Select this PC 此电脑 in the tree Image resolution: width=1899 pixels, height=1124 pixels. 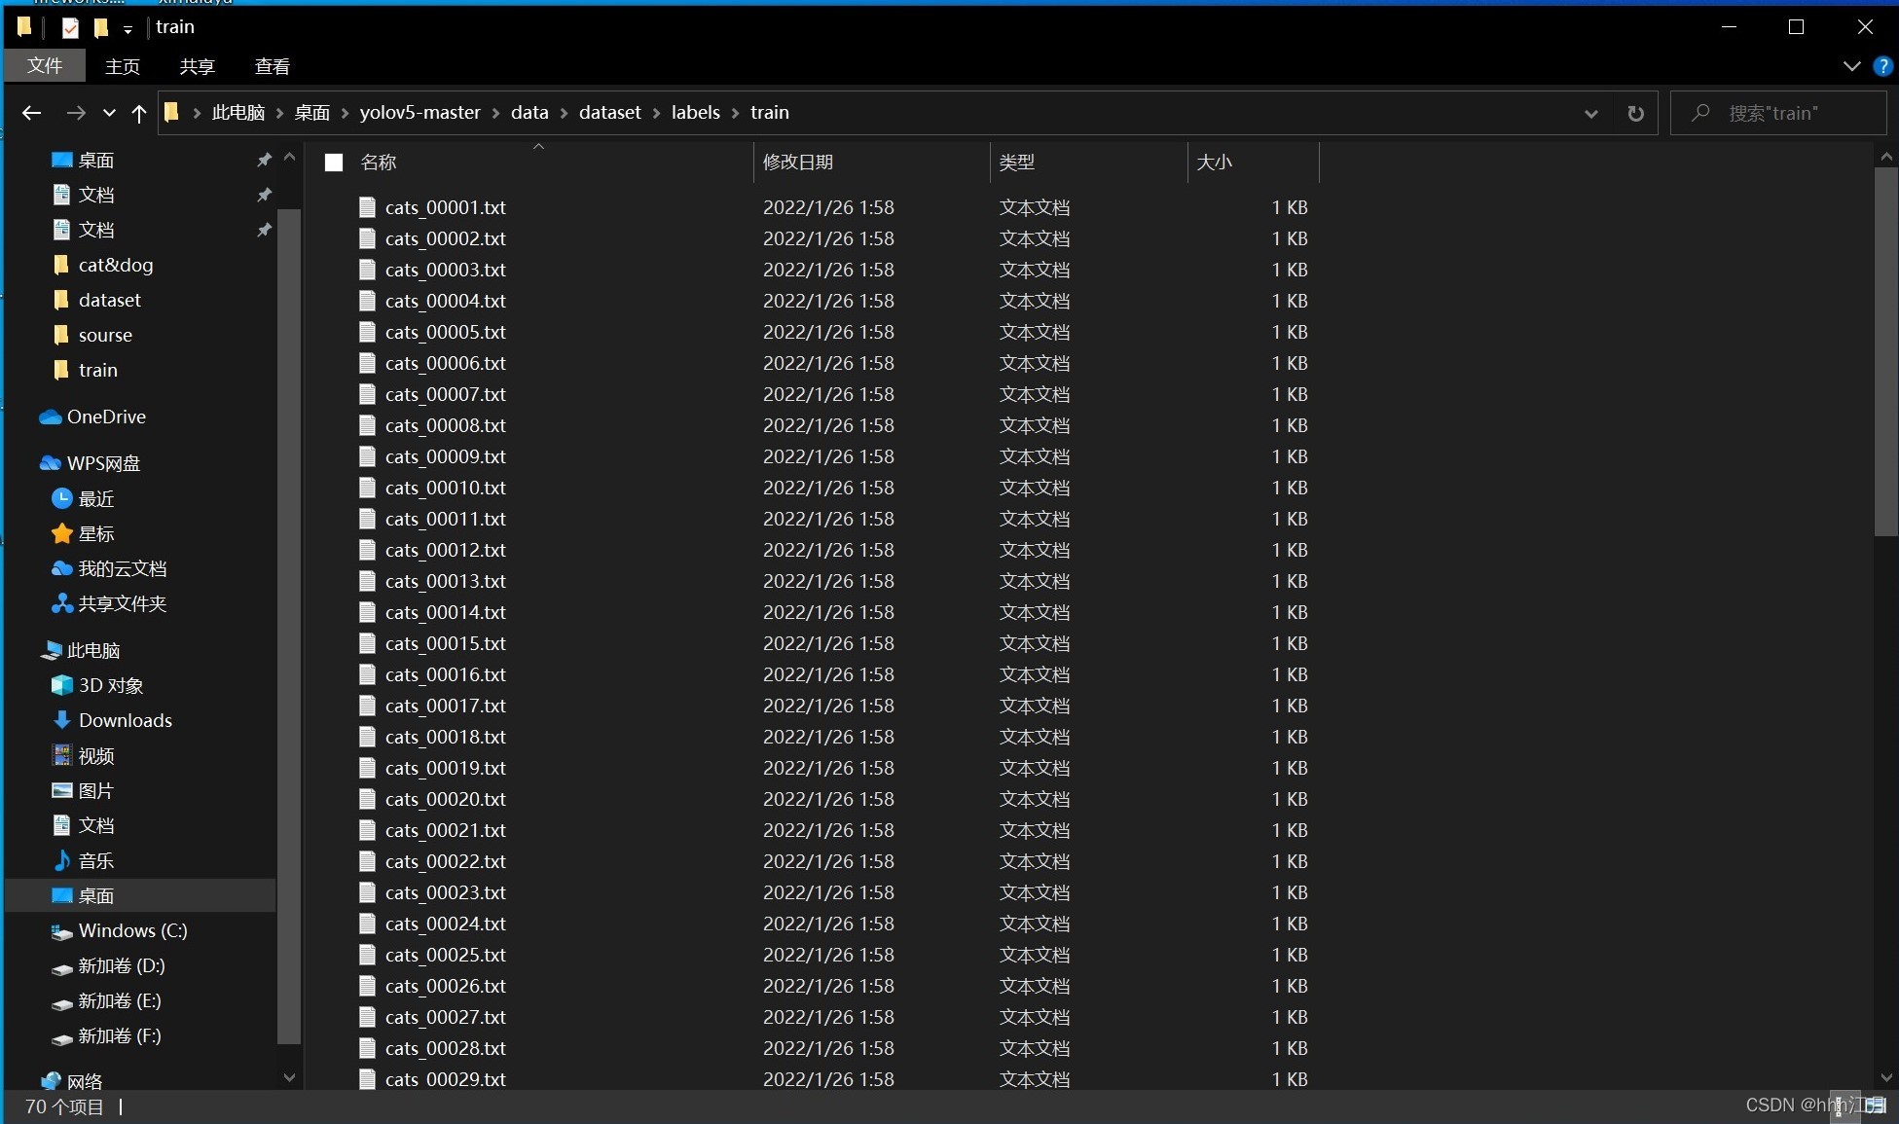pos(80,650)
